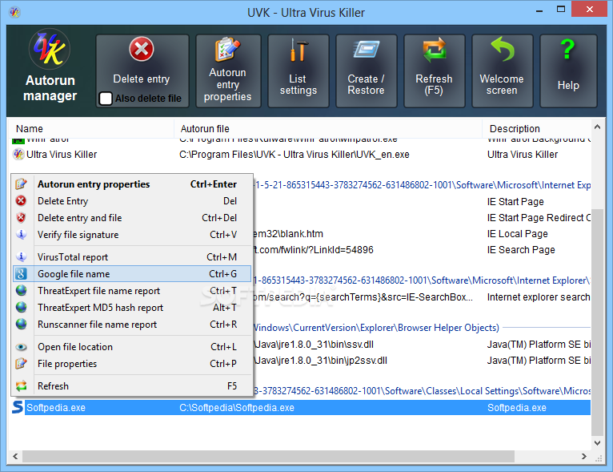Click vertical scrollbar down arrow

click(597, 442)
